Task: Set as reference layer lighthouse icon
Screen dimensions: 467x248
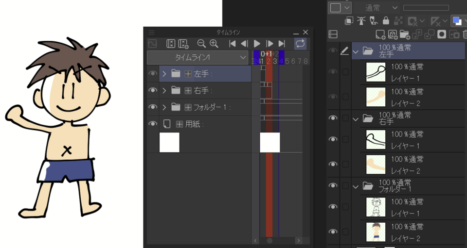Action: tap(361, 20)
